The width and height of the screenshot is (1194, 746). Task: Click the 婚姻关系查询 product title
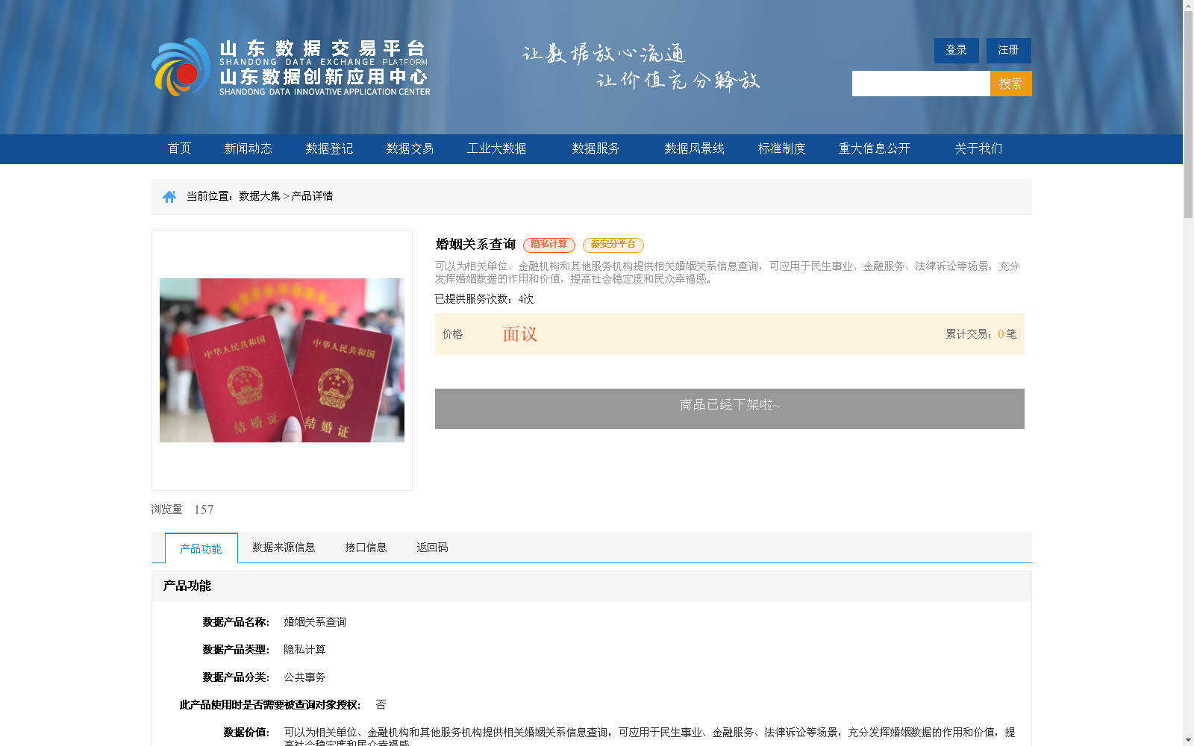[475, 245]
